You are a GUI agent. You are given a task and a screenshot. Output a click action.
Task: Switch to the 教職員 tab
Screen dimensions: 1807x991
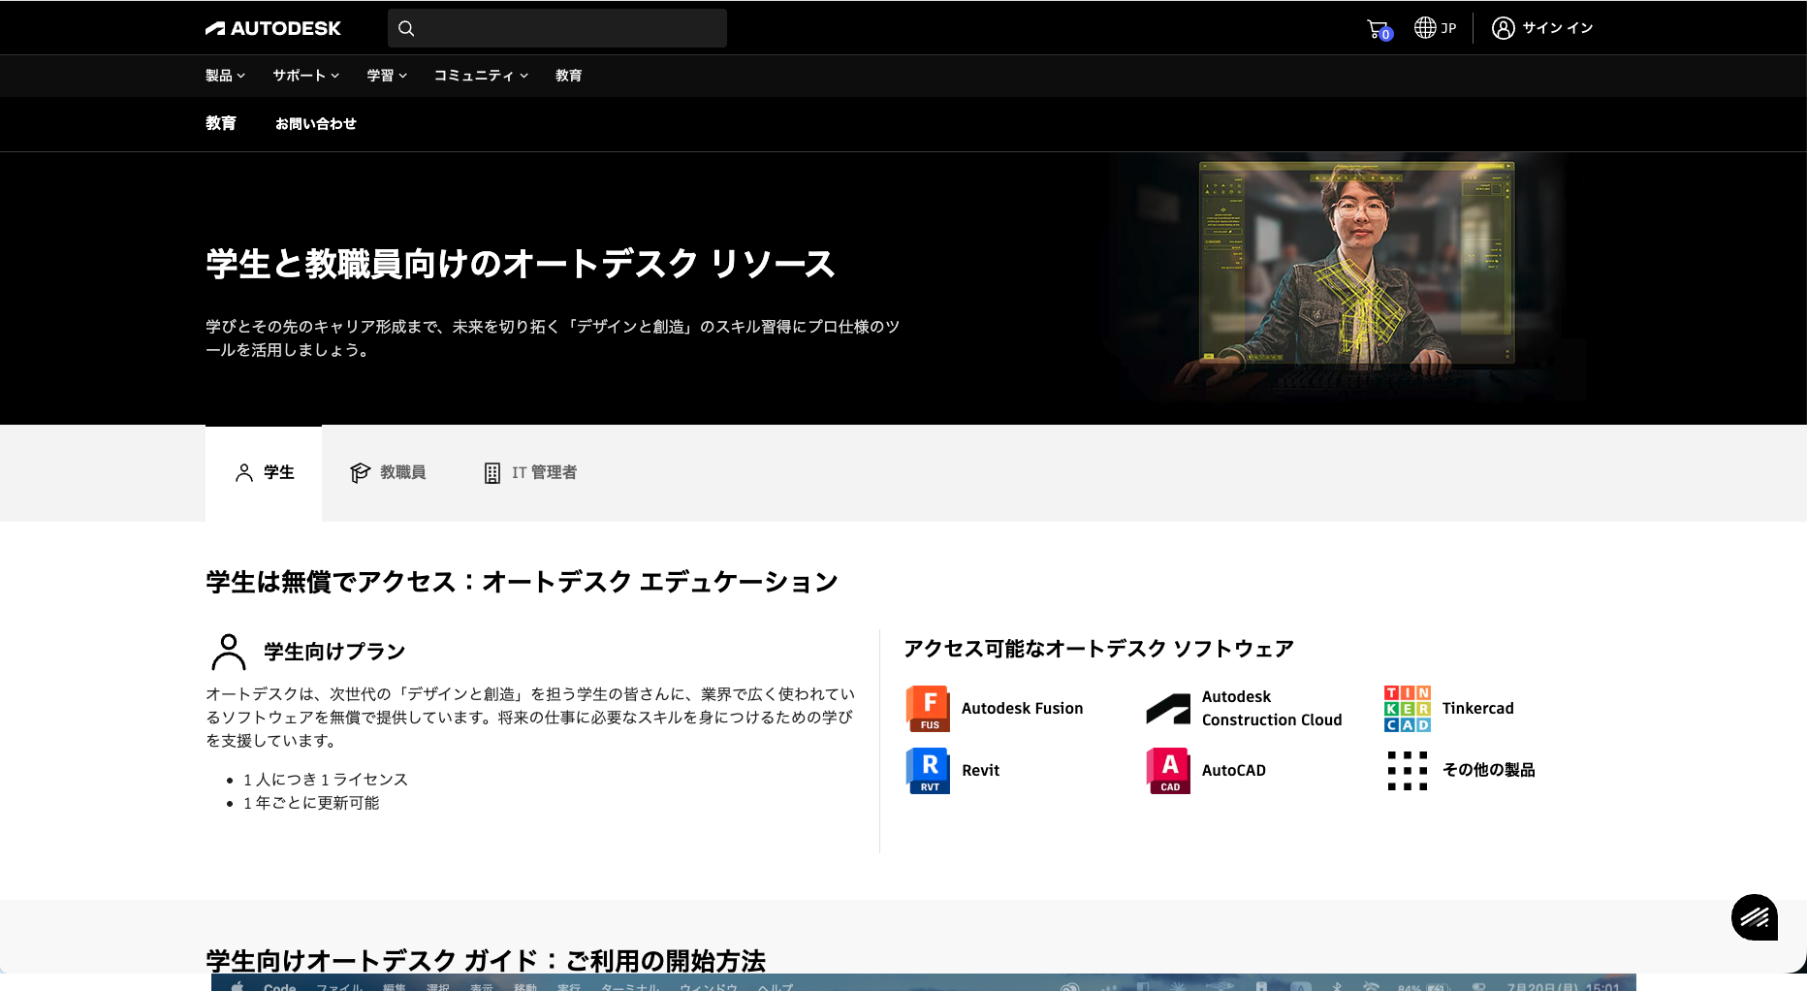[x=388, y=473]
